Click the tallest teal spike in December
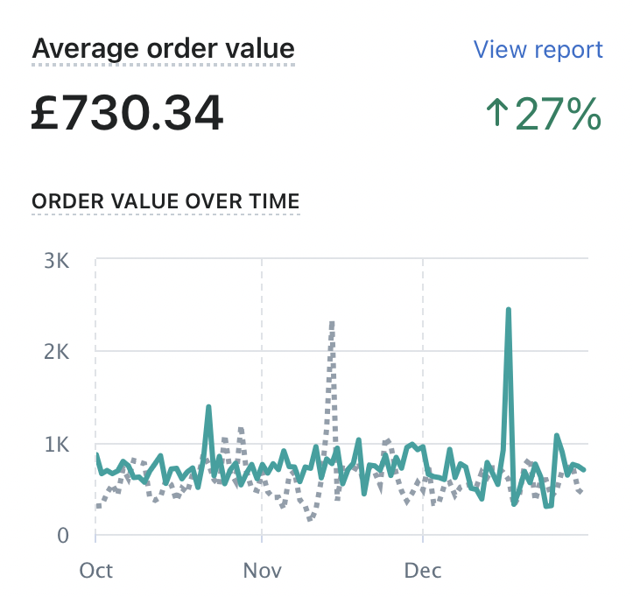633x597 pixels. pos(508,311)
